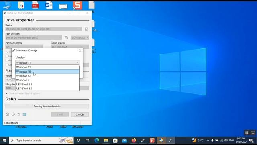Open the archive folder desktop icon
Image resolution: width=257 pixels, height=145 pixels.
click(x=21, y=5)
